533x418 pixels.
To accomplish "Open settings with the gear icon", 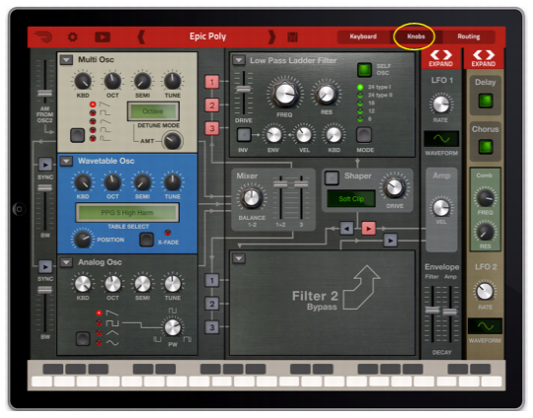I will [73, 36].
